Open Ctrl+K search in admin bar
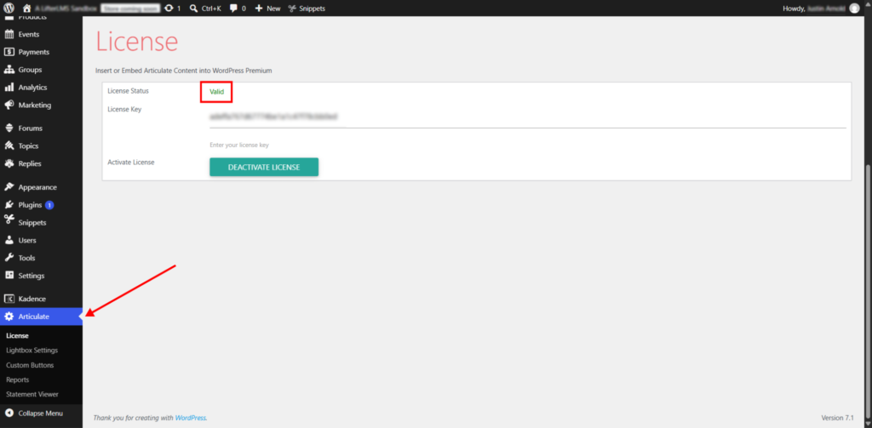872x428 pixels. 205,9
